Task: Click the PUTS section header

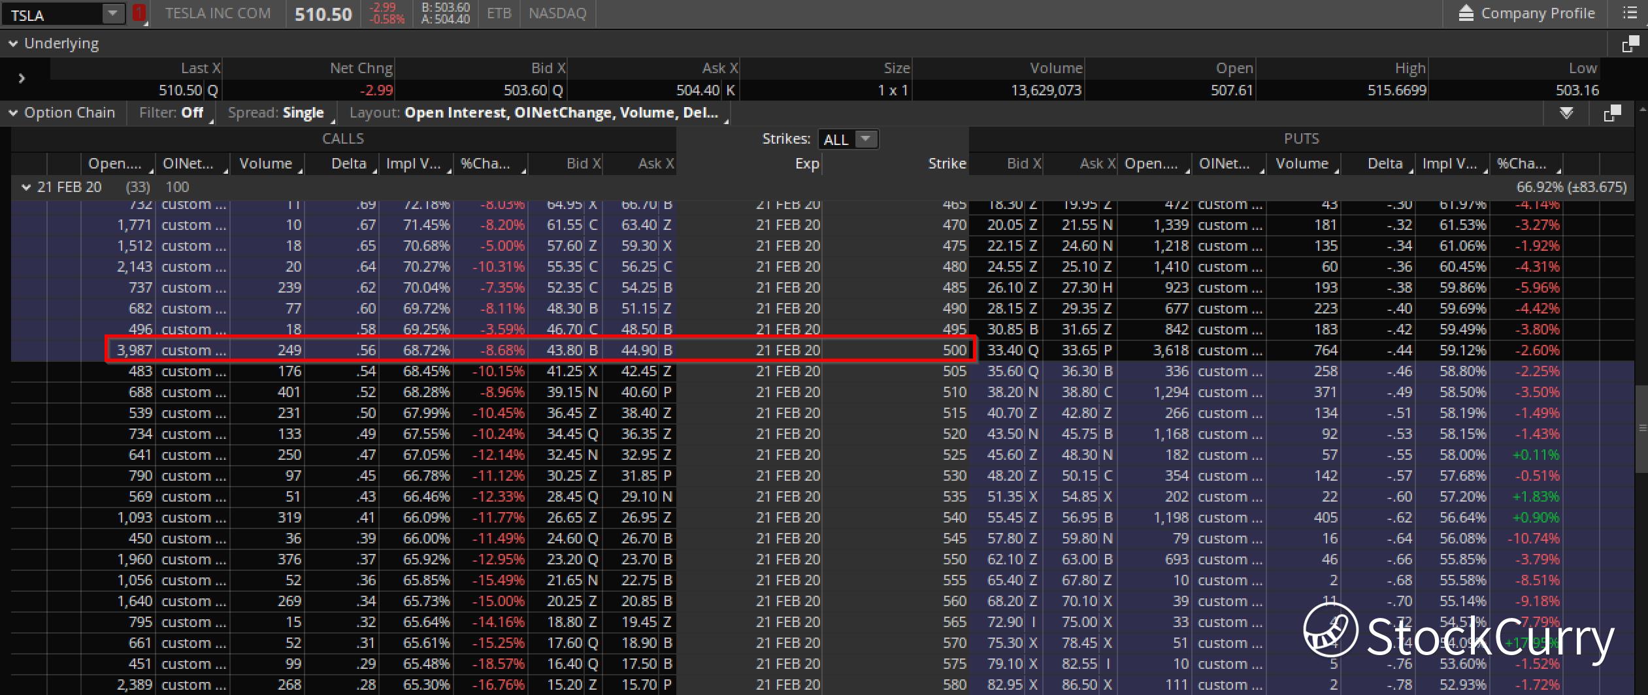Action: (1302, 138)
